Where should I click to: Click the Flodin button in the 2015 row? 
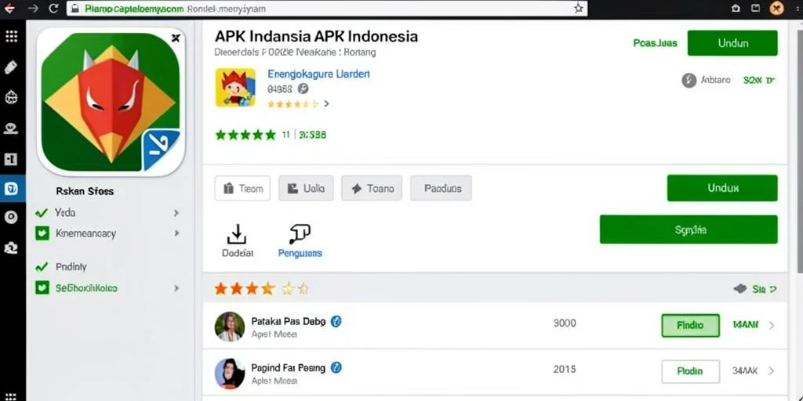click(690, 371)
